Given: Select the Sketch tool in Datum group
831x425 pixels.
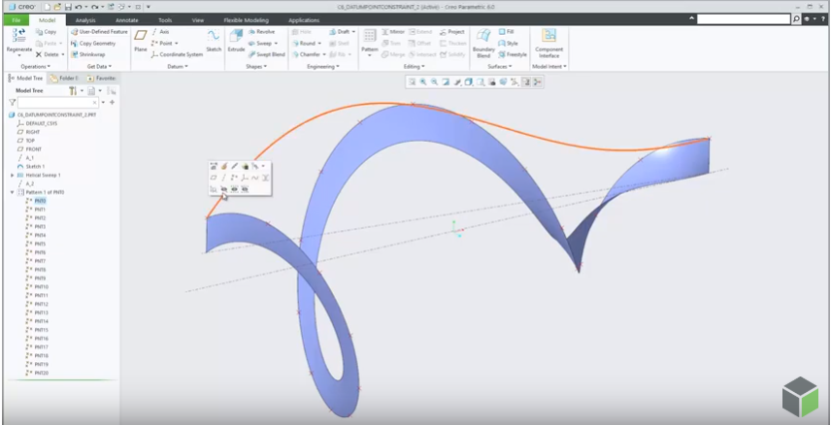Looking at the screenshot, I should [x=214, y=37].
